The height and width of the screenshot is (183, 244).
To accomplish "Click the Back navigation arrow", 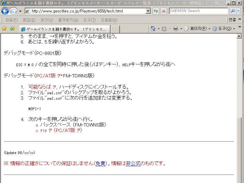I will click(x=5, y=11).
